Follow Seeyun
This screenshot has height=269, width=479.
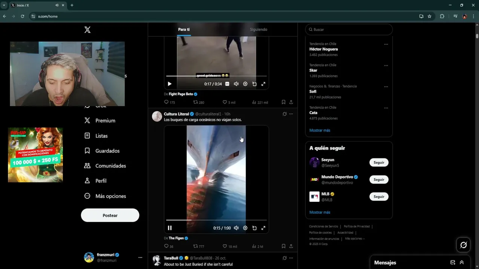(x=379, y=163)
